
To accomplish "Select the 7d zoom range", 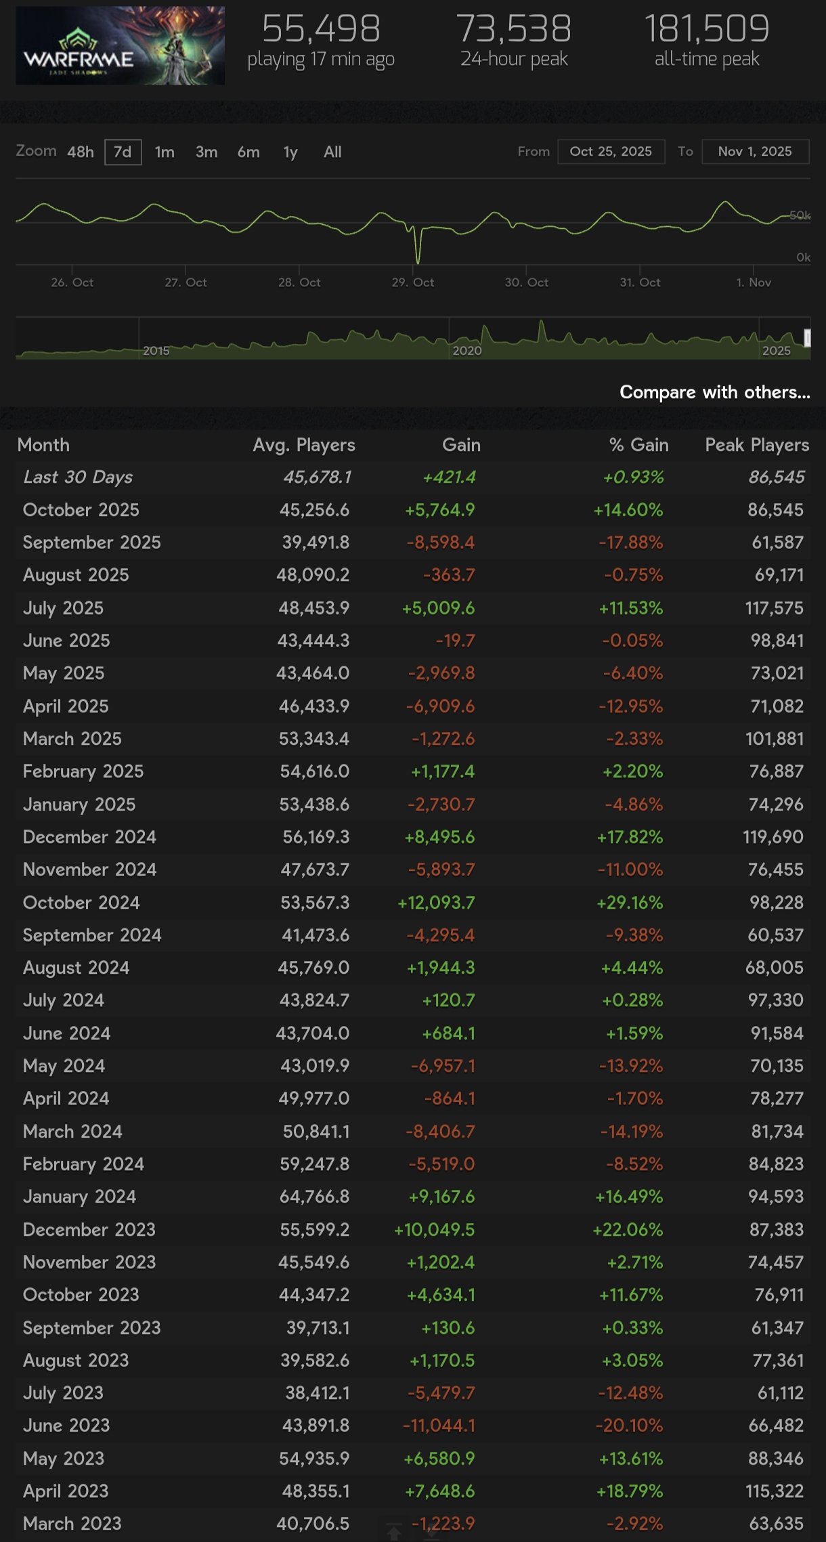I will click(x=123, y=152).
